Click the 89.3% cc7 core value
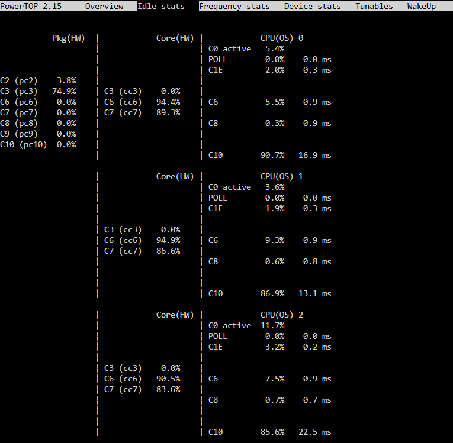This screenshot has height=443, width=453. [168, 112]
